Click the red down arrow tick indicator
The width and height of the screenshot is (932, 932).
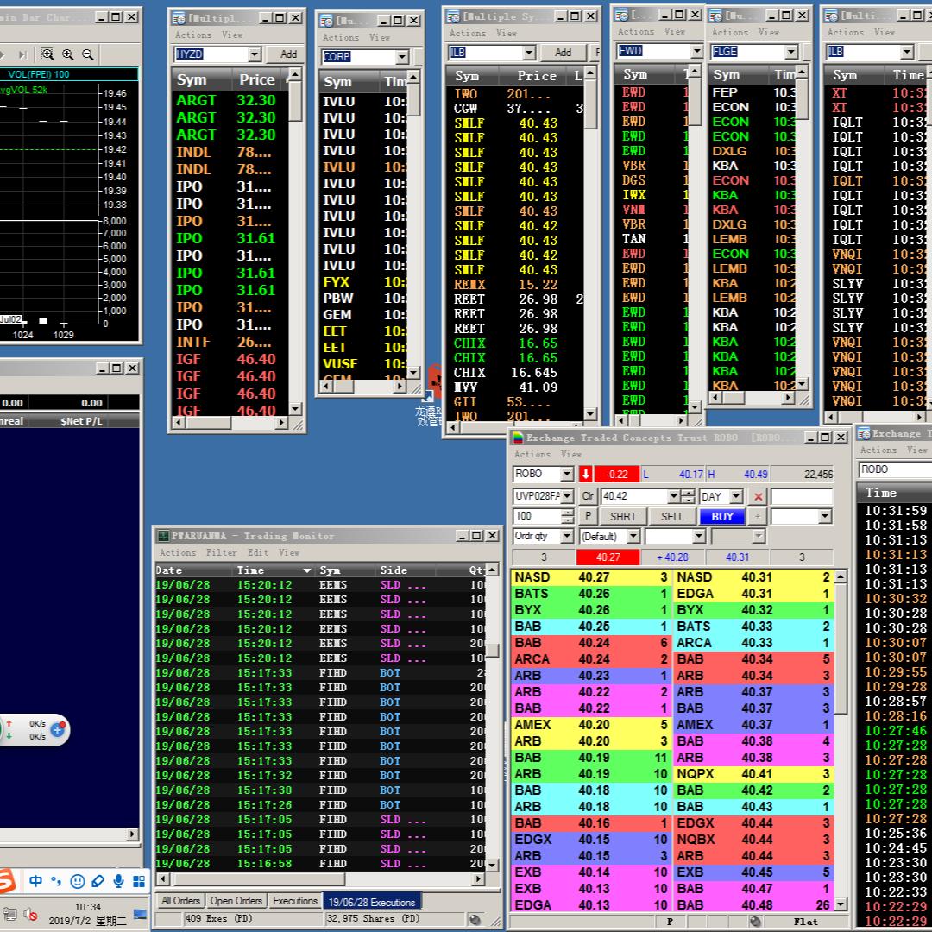tap(586, 474)
